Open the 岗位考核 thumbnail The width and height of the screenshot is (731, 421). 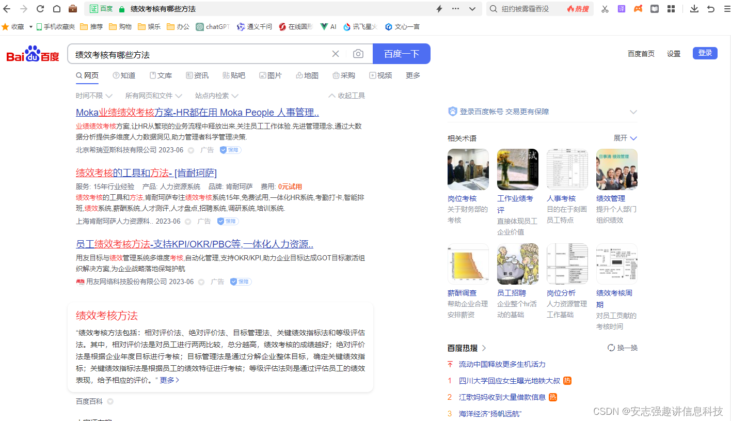pos(468,169)
